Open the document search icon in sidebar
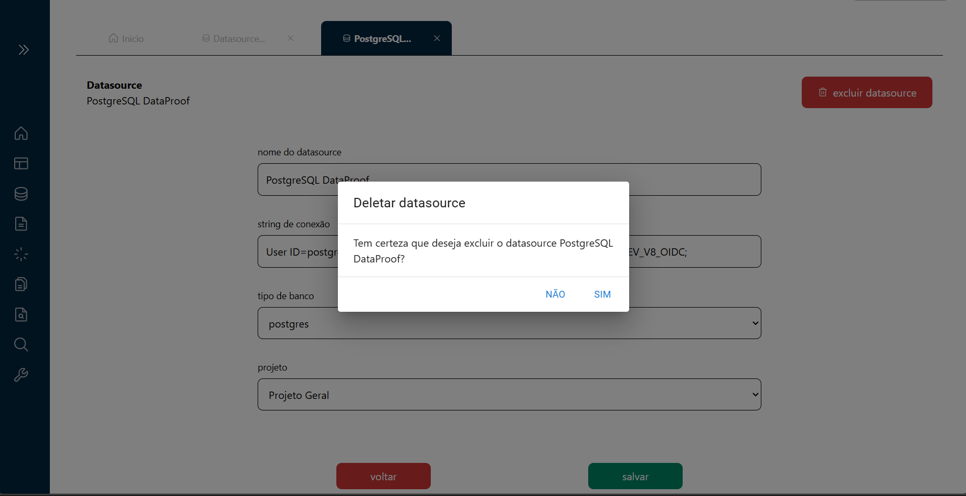 pos(21,314)
